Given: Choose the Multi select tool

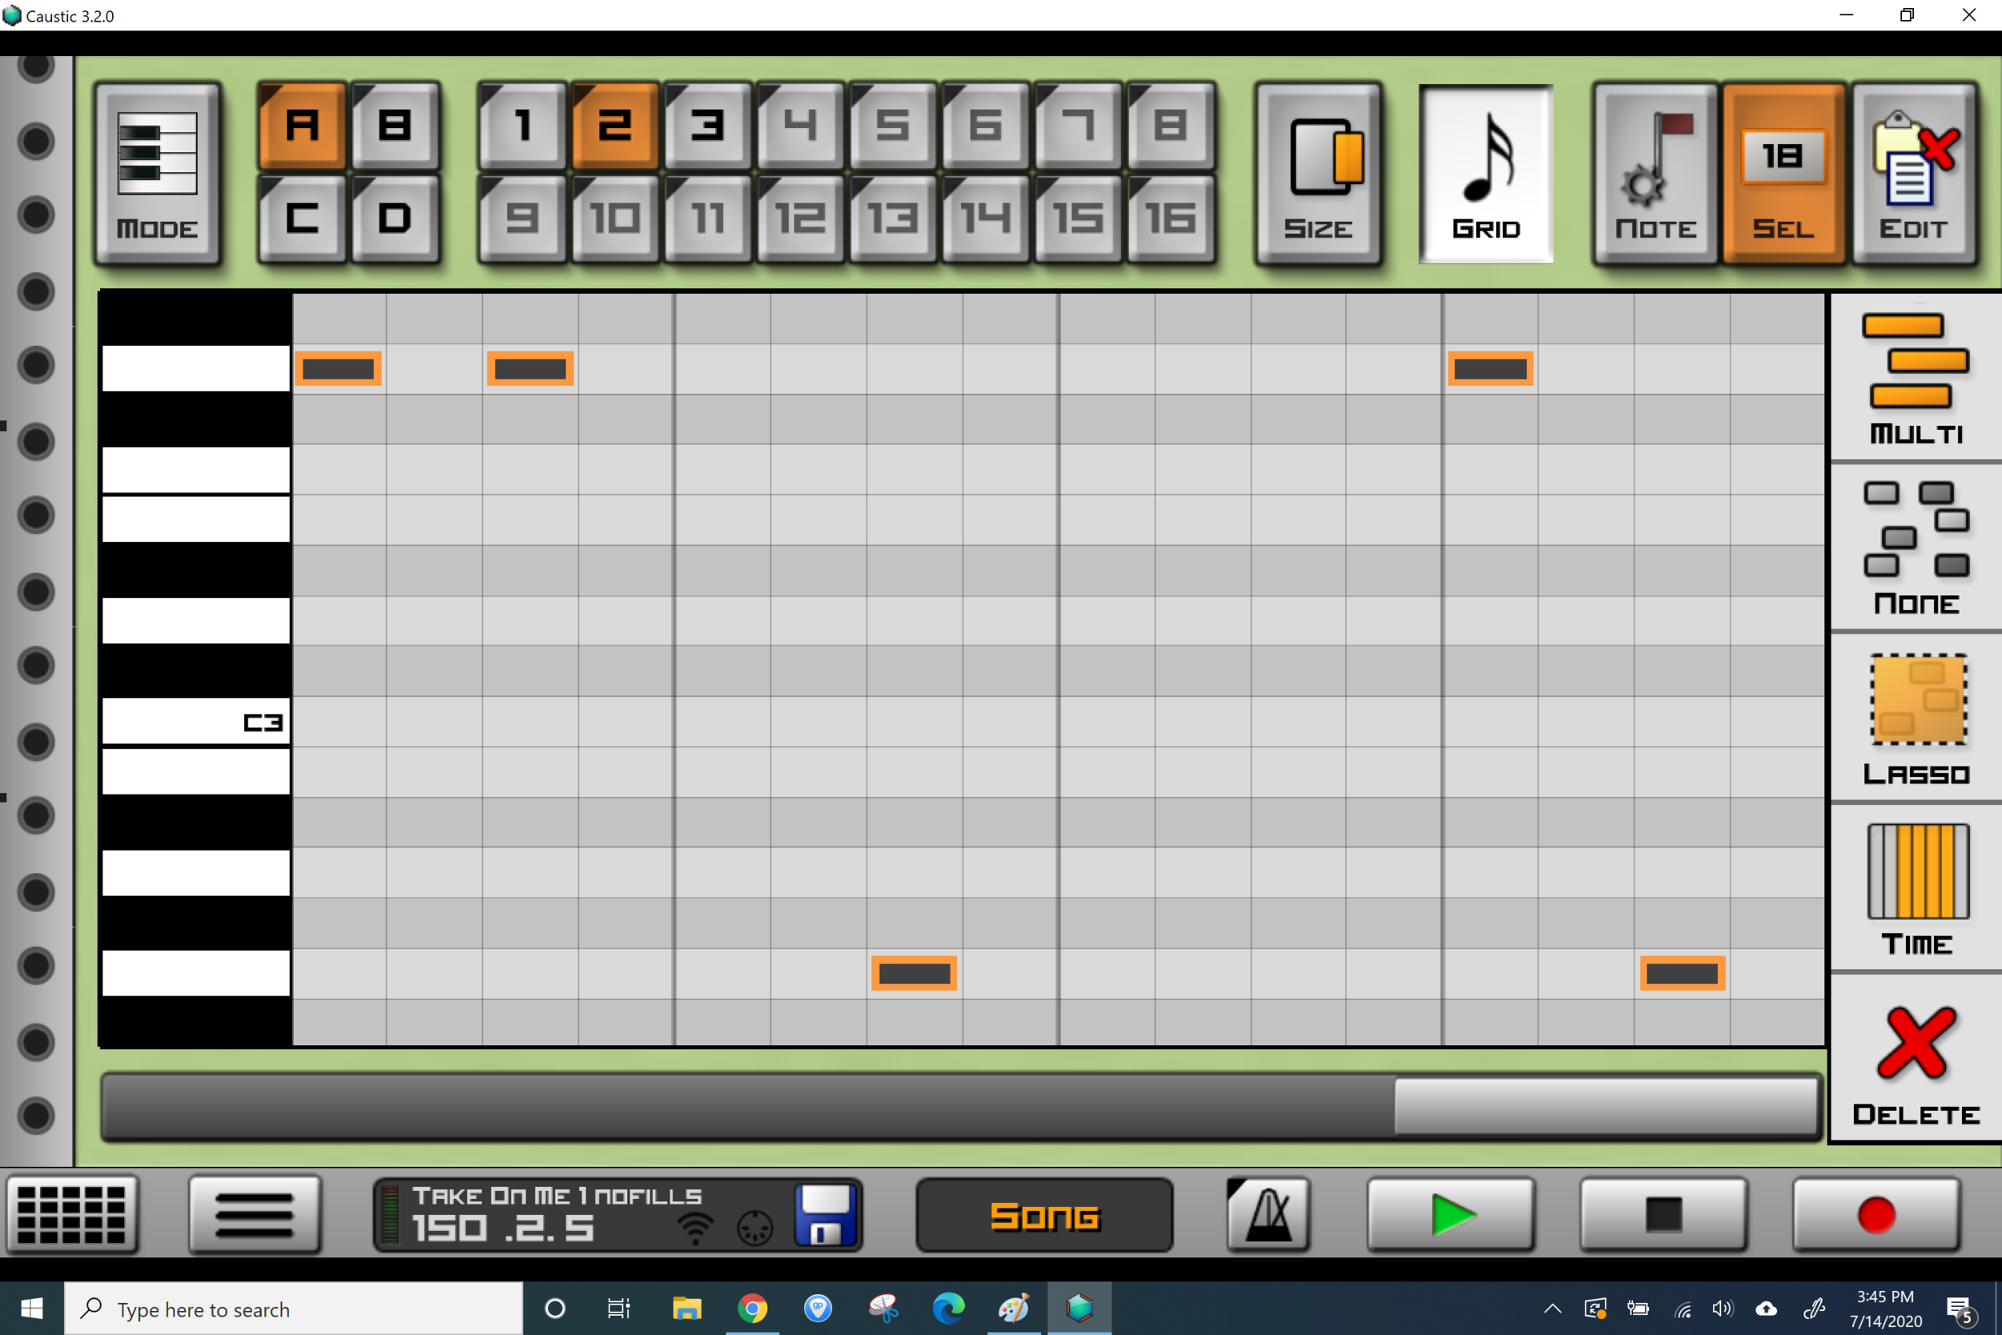Looking at the screenshot, I should click(1916, 377).
